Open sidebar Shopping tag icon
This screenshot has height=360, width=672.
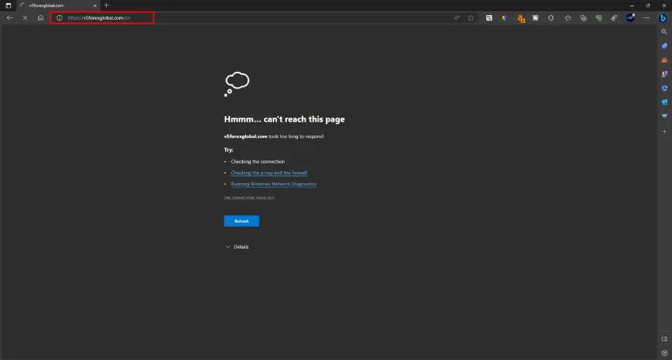pos(664,47)
